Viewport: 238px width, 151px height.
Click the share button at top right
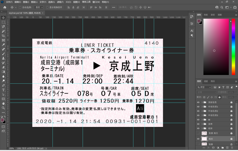click(235, 7)
